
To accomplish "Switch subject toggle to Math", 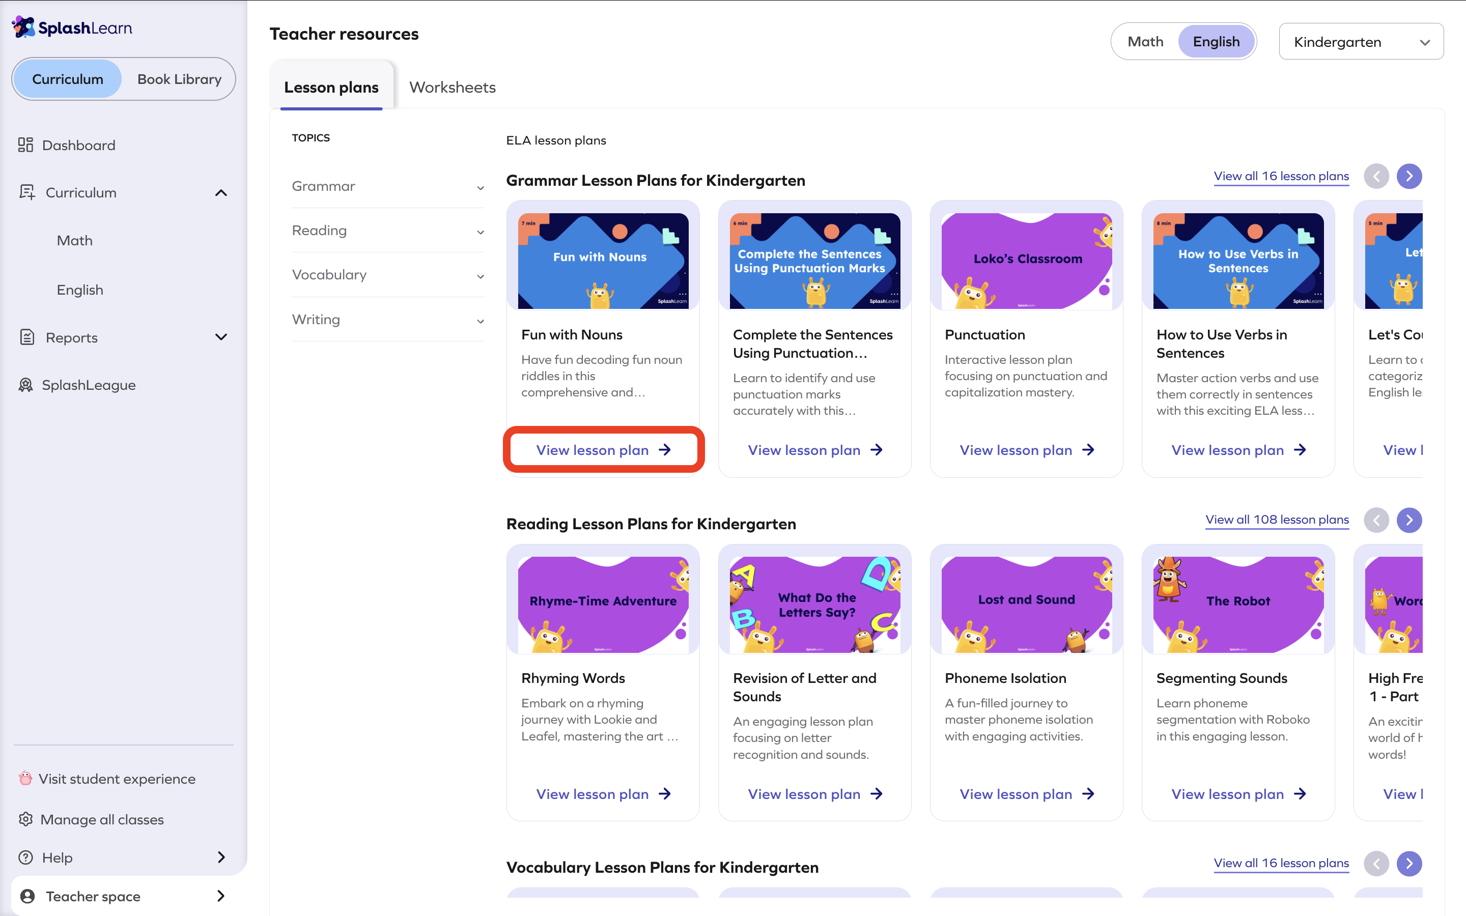I will point(1145,42).
